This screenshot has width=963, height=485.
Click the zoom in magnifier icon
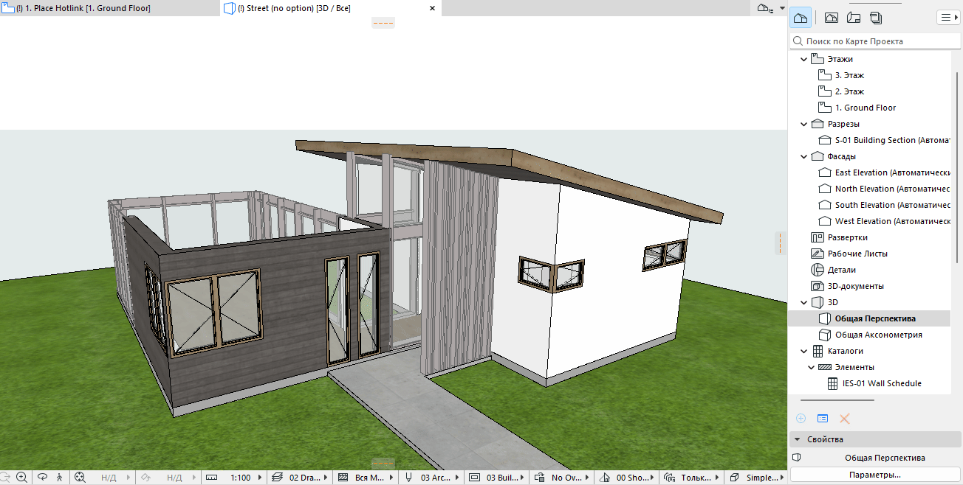coord(21,478)
